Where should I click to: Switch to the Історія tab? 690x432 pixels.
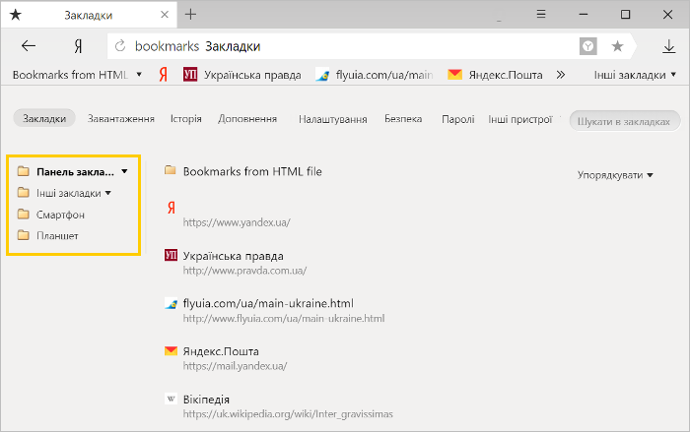click(x=186, y=119)
